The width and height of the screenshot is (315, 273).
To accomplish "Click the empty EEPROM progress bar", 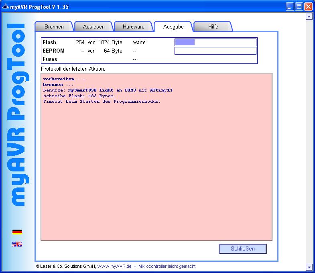I will click(x=215, y=51).
